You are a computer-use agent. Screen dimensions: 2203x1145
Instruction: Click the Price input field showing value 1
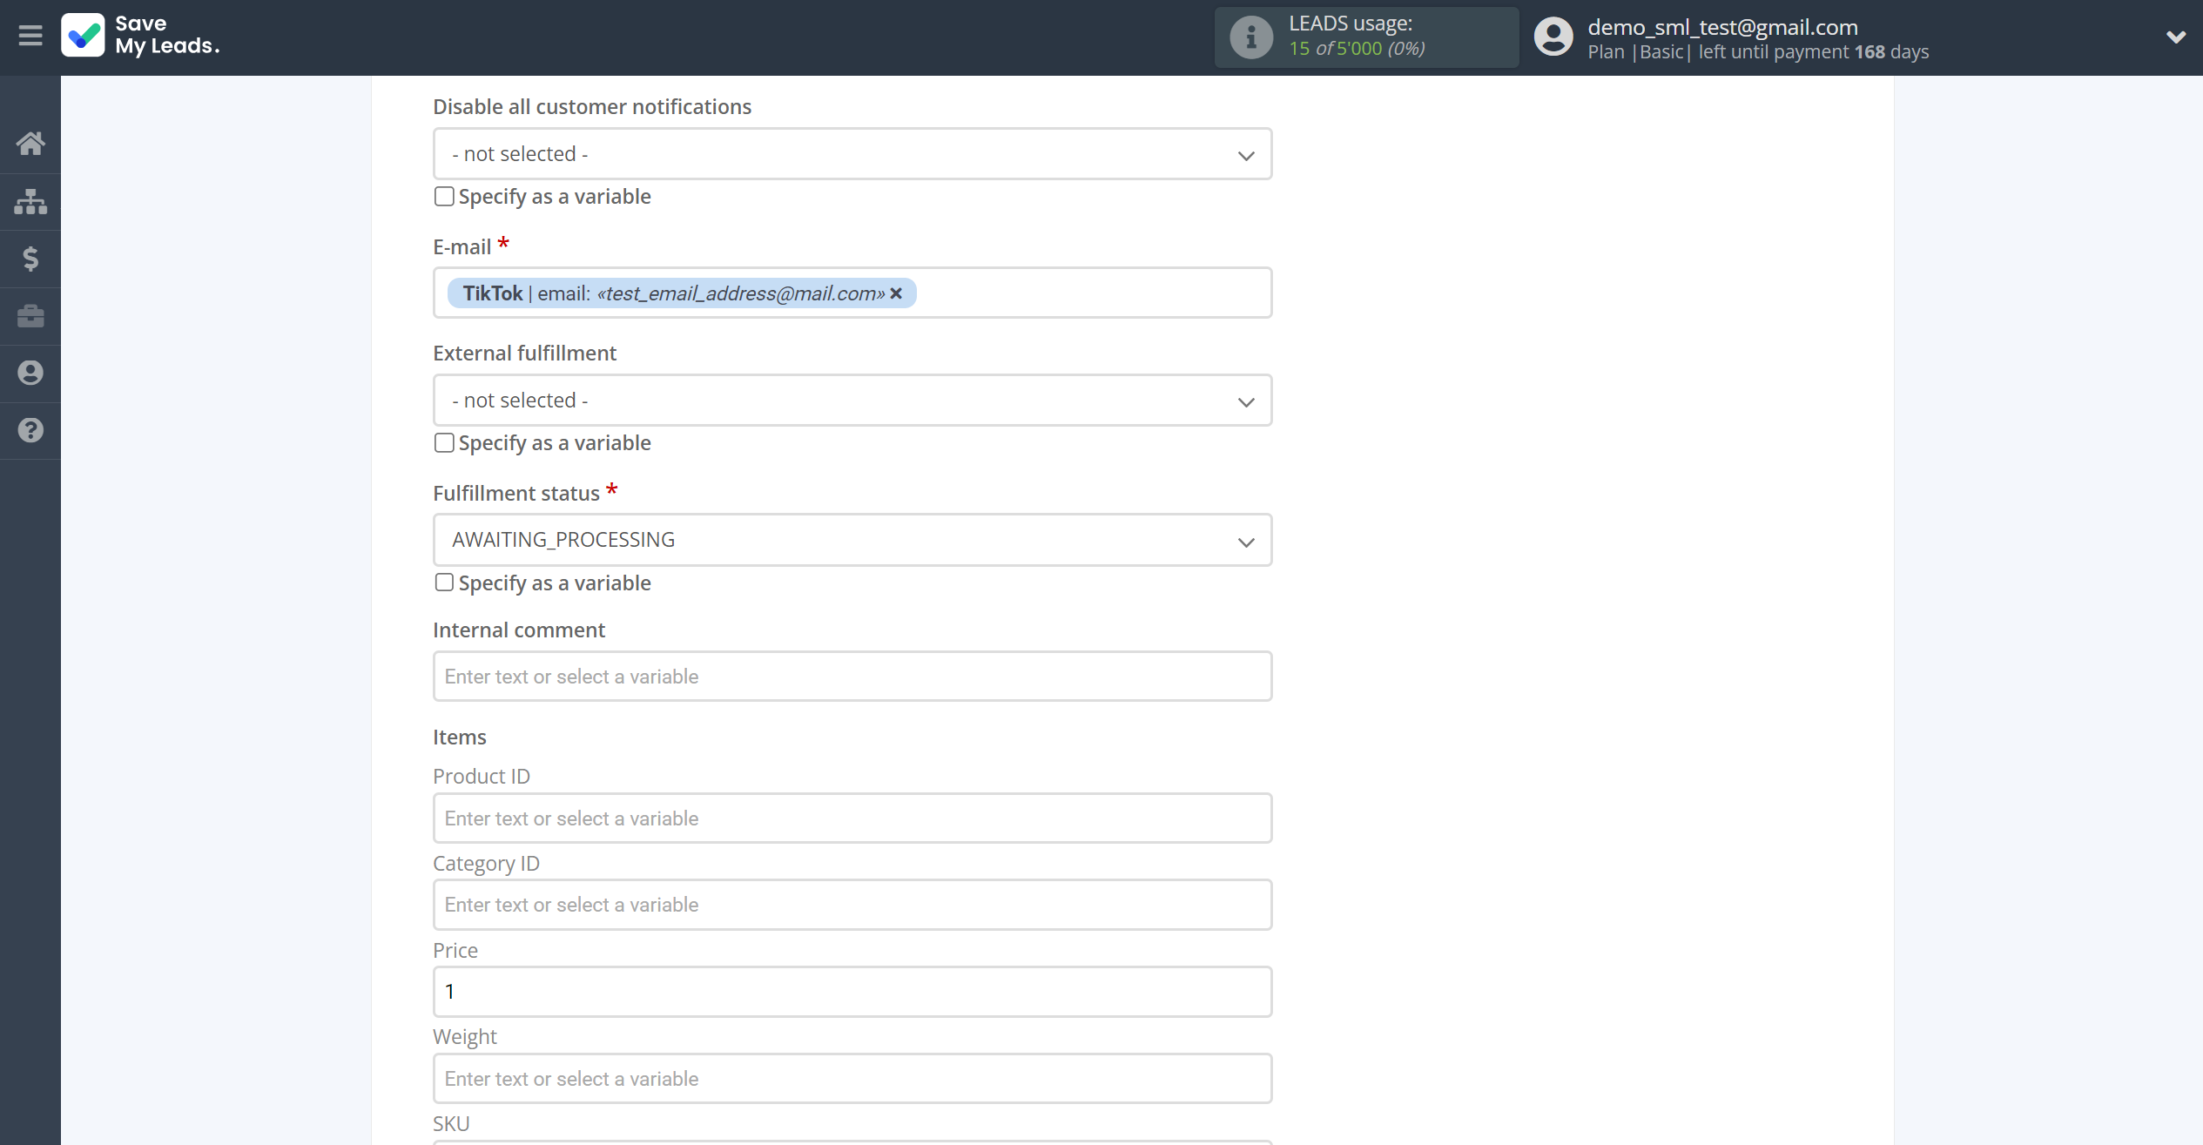pyautogui.click(x=852, y=992)
